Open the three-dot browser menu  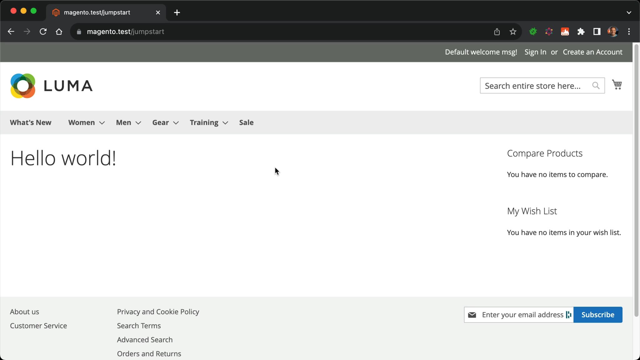tap(629, 31)
